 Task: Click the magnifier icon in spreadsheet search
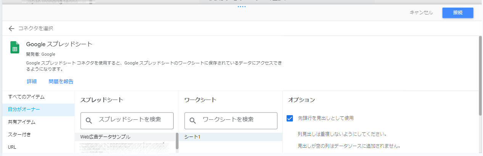click(89, 121)
